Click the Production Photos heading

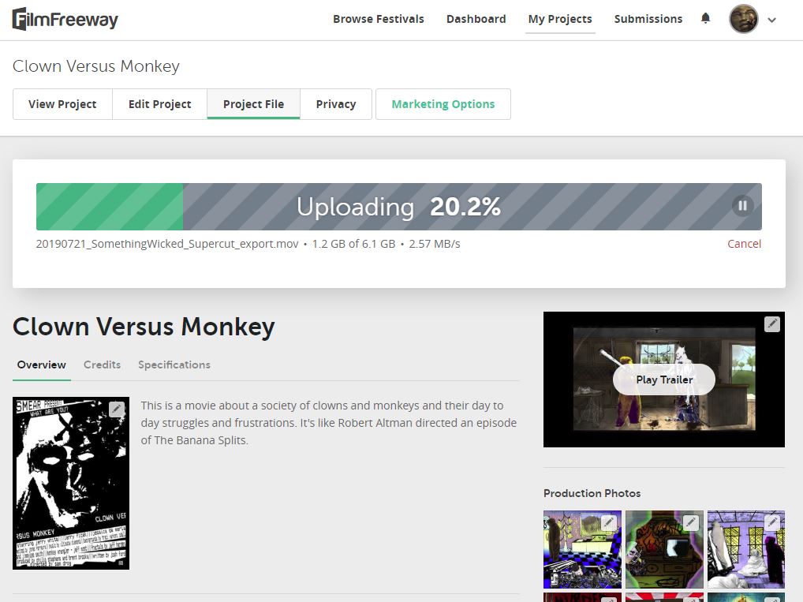(x=592, y=493)
